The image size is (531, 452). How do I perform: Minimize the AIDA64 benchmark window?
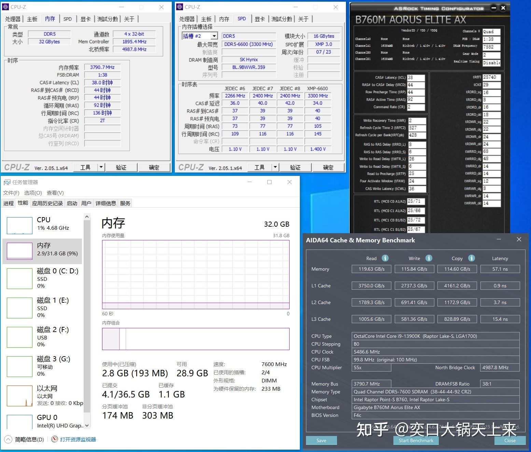click(499, 239)
